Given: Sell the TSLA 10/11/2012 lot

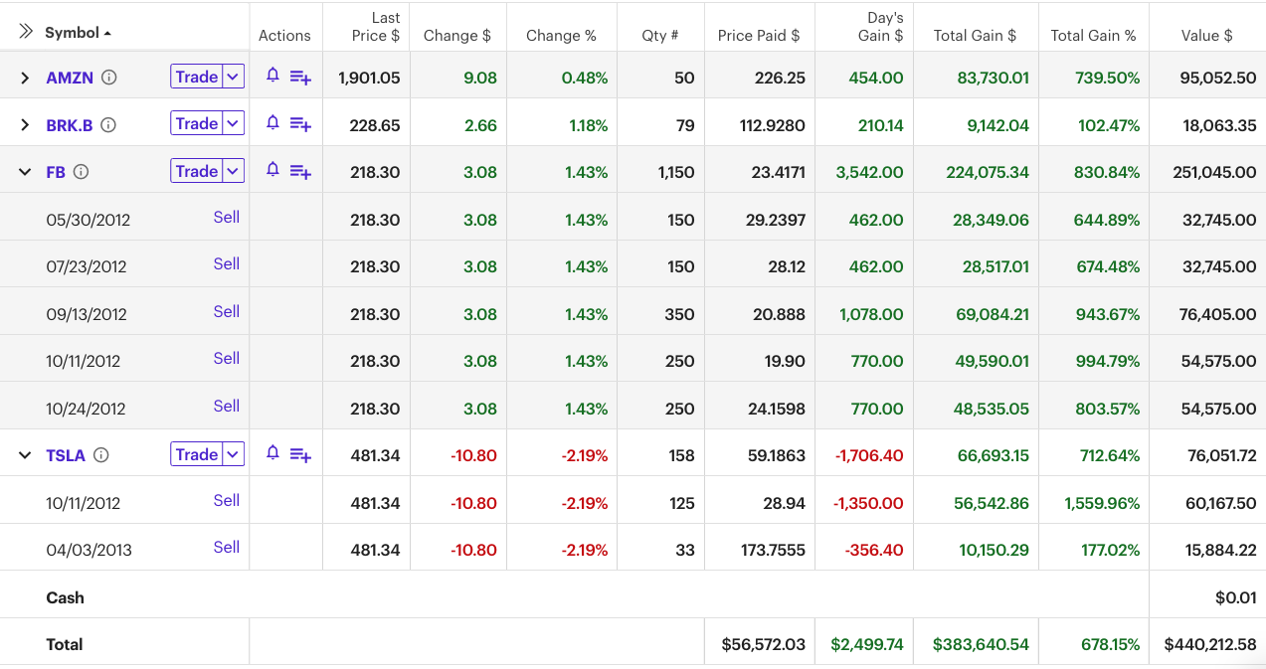Looking at the screenshot, I should click(x=227, y=500).
